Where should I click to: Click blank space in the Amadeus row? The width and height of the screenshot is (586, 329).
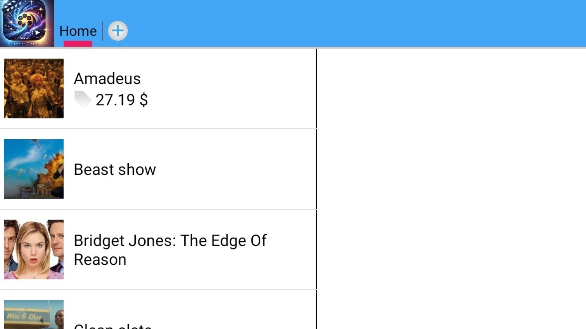[232, 88]
